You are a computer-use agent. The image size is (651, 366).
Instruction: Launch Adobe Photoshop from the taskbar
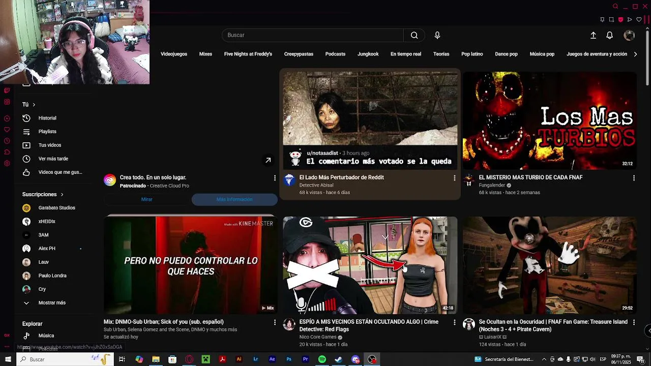pyautogui.click(x=289, y=359)
